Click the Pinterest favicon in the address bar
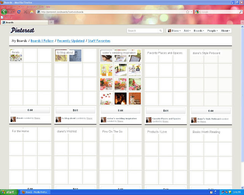Screen dimensions: 244x195 pos(39,12)
